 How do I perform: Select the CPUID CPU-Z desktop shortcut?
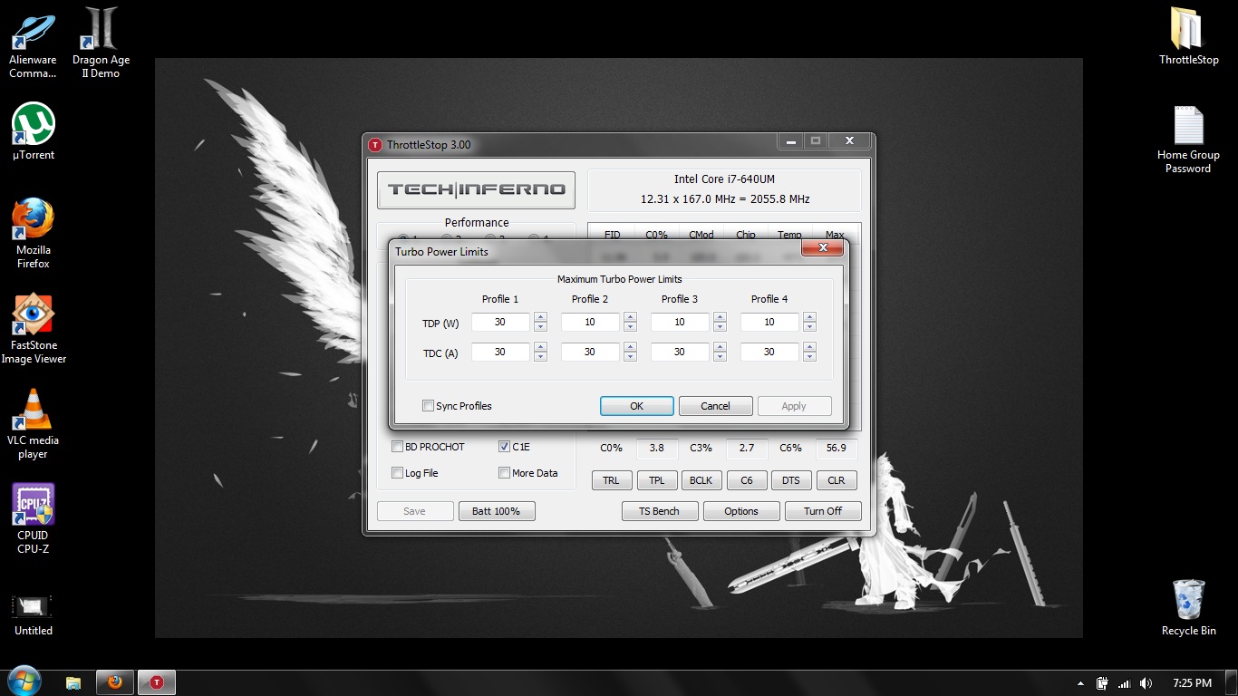click(x=34, y=518)
